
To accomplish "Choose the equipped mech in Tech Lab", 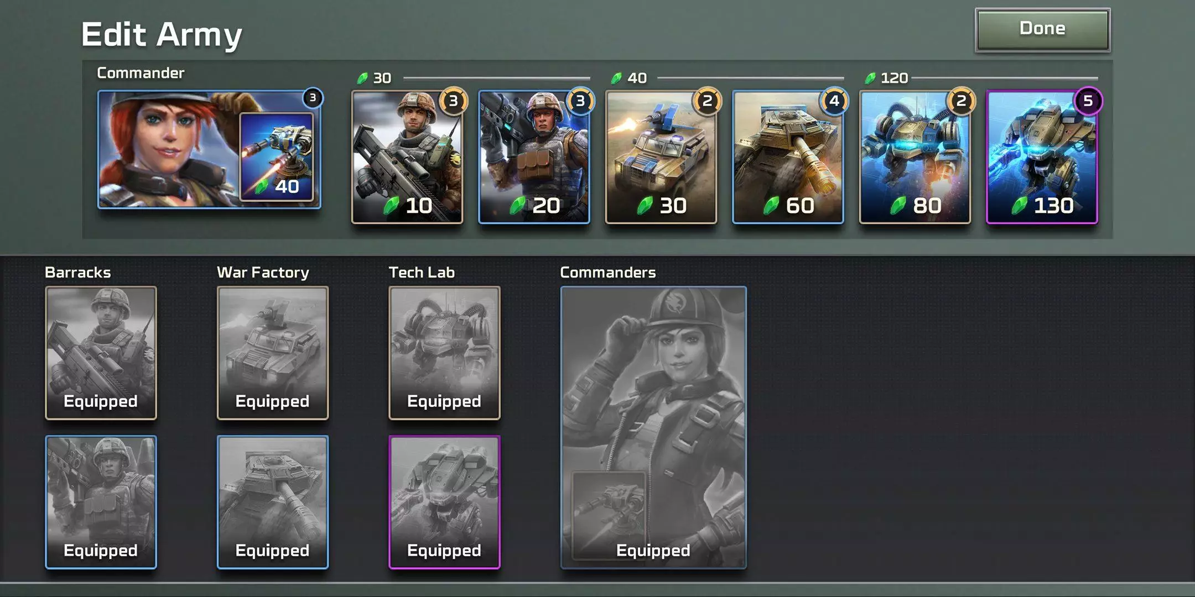I will (x=444, y=353).
